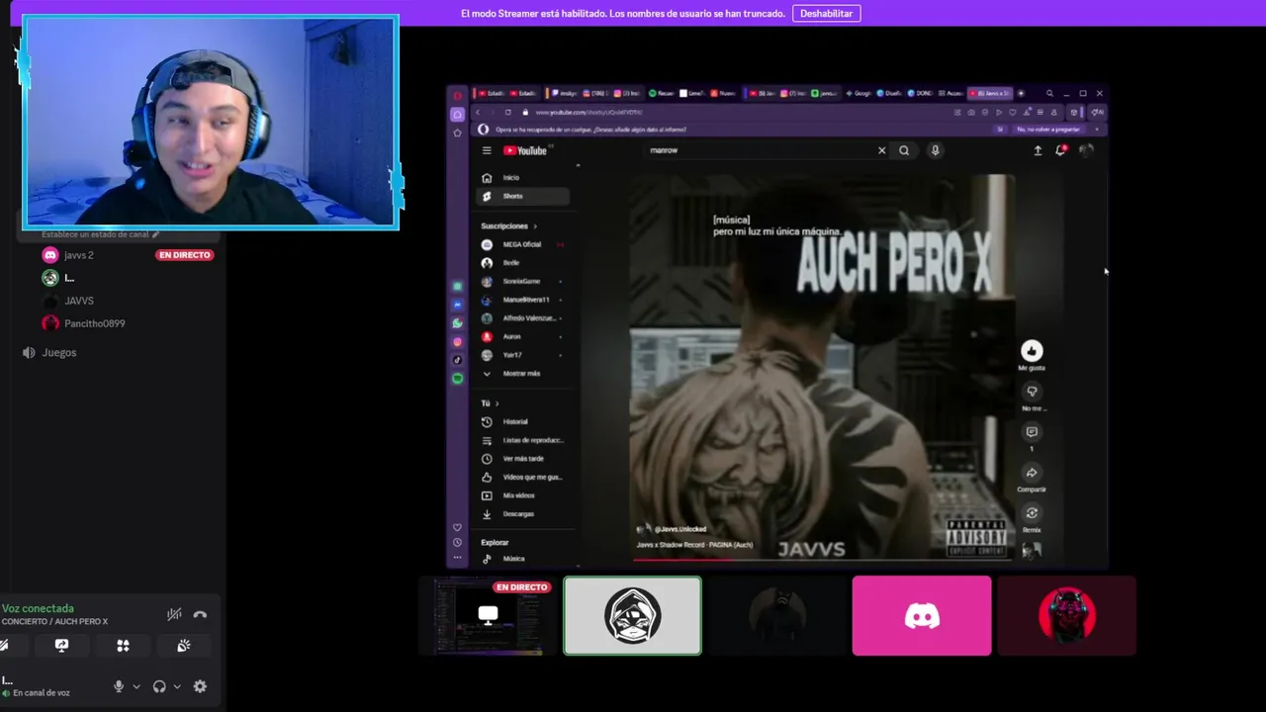Dislike the Short with No me gusta
Screen dimensions: 1266x712
coord(1032,392)
